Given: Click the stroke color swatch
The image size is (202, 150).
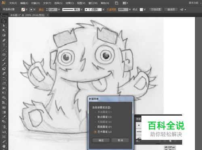Looking at the screenshot, I should (31, 10).
